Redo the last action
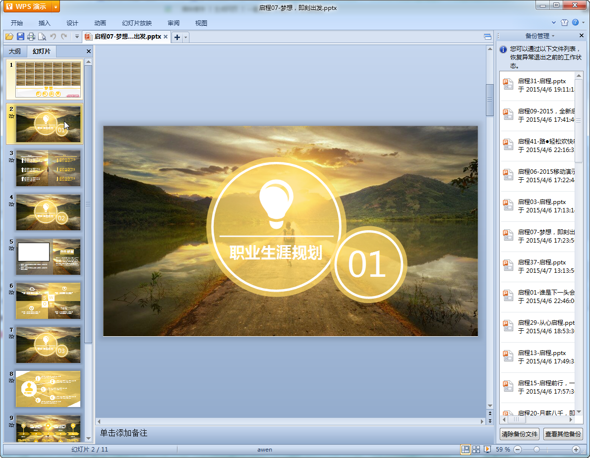 click(x=64, y=37)
